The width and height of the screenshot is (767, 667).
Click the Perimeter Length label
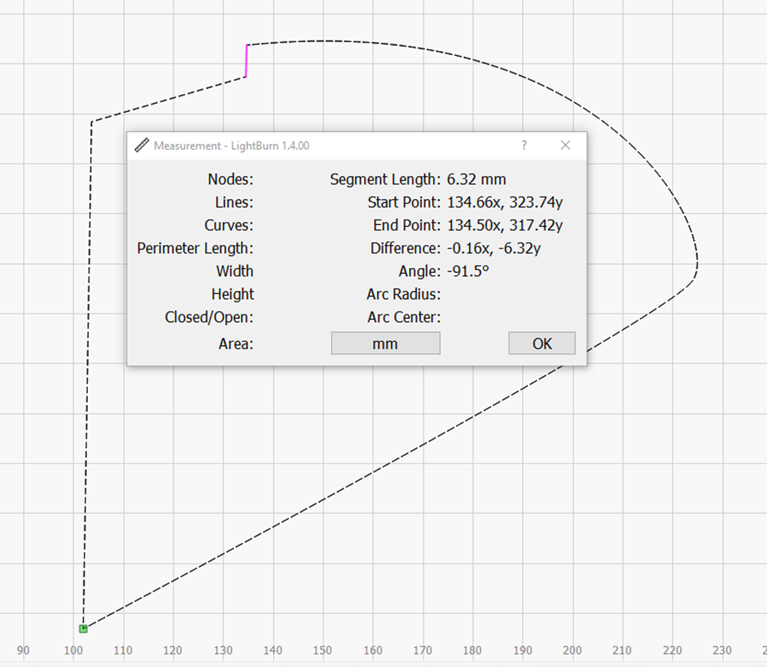coord(195,249)
